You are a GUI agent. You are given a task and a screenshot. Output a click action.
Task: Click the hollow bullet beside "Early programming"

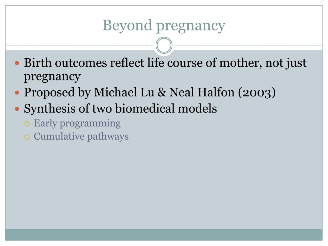tap(27, 124)
